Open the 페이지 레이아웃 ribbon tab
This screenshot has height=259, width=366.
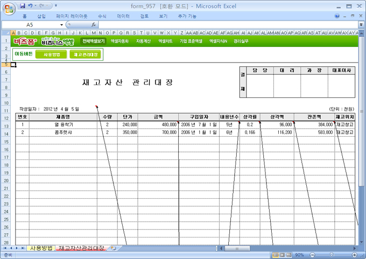click(72, 16)
